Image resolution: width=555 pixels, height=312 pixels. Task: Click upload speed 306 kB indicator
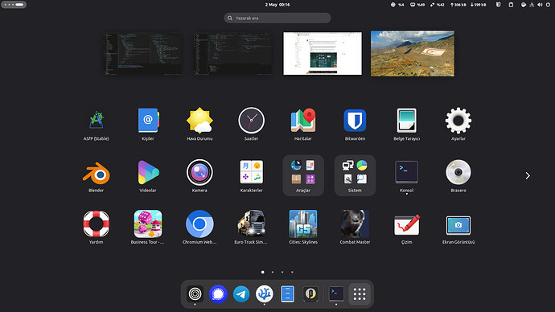pyautogui.click(x=458, y=5)
